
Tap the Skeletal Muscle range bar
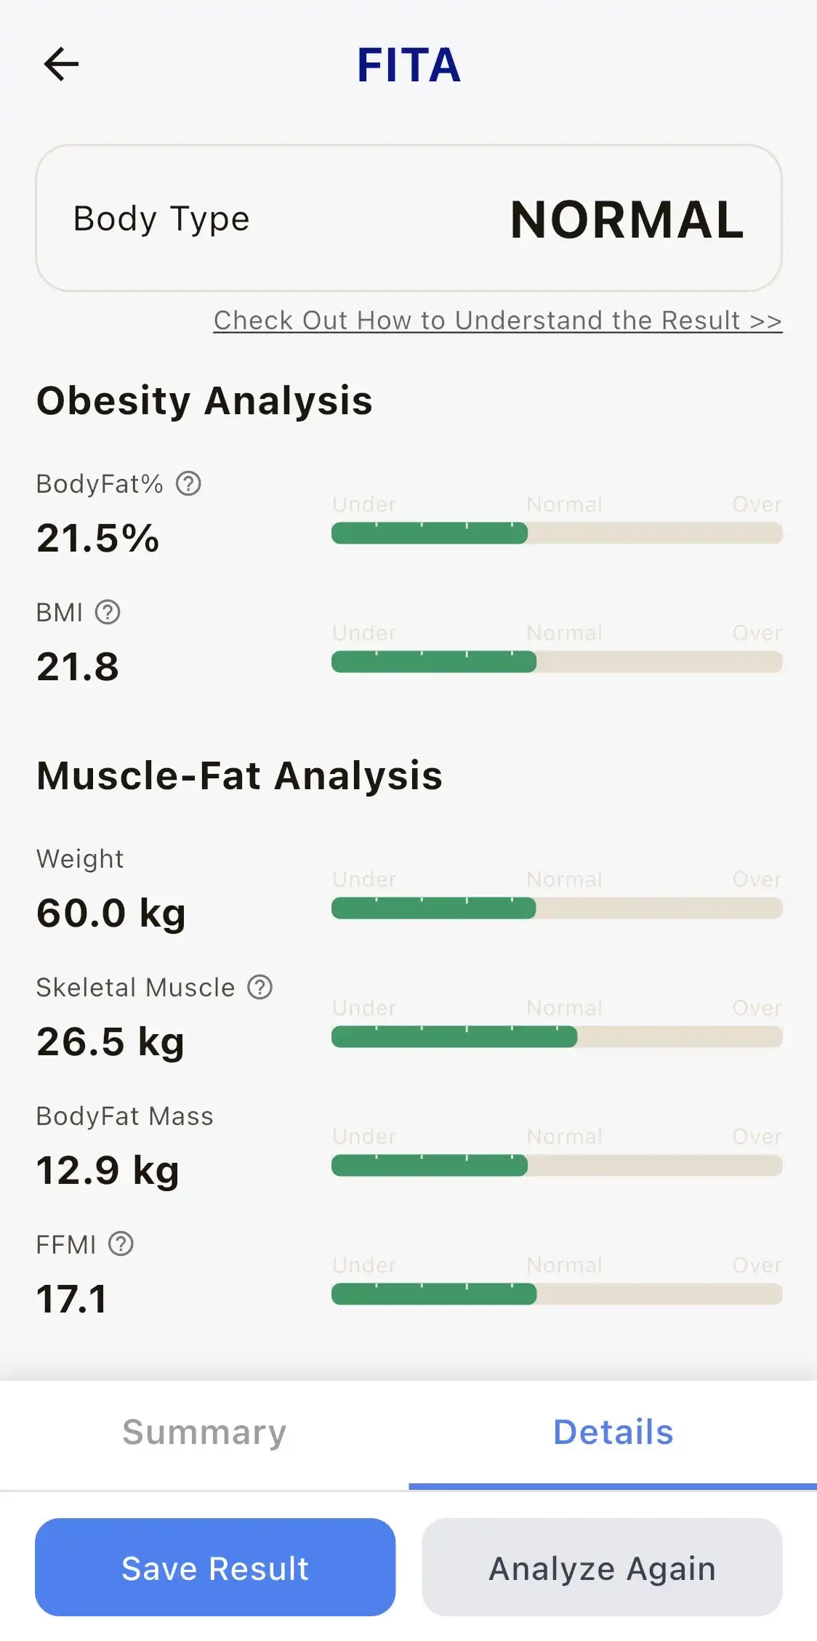click(x=557, y=1037)
